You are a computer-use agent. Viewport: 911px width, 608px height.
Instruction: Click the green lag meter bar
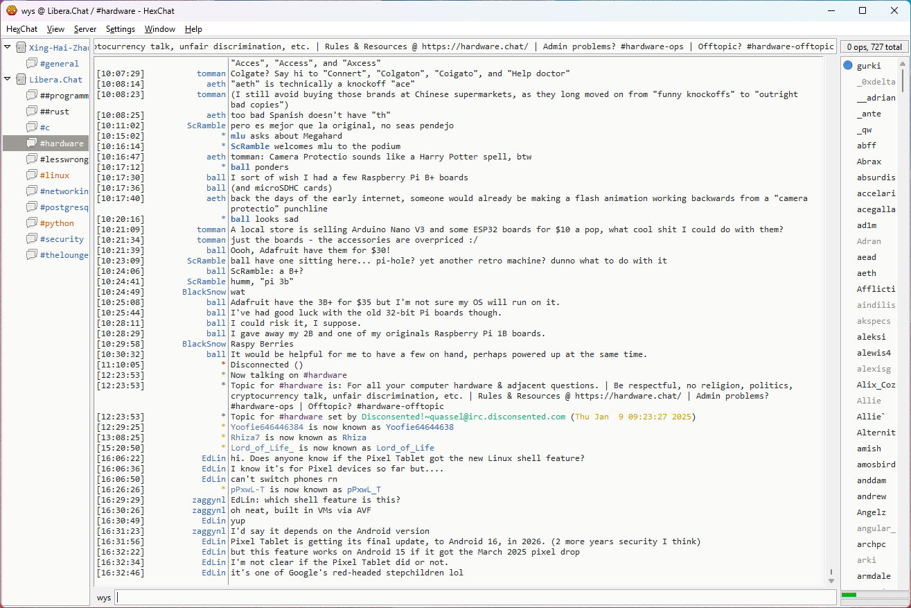849,595
